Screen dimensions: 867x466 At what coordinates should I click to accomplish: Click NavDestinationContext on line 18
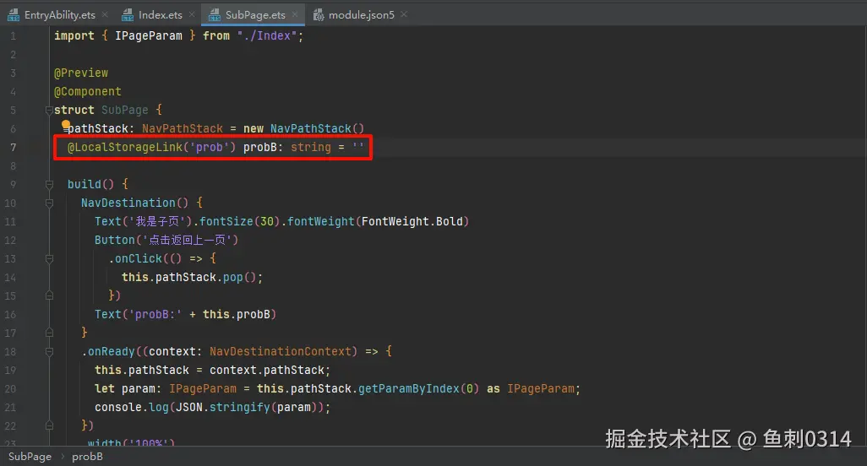(x=281, y=351)
